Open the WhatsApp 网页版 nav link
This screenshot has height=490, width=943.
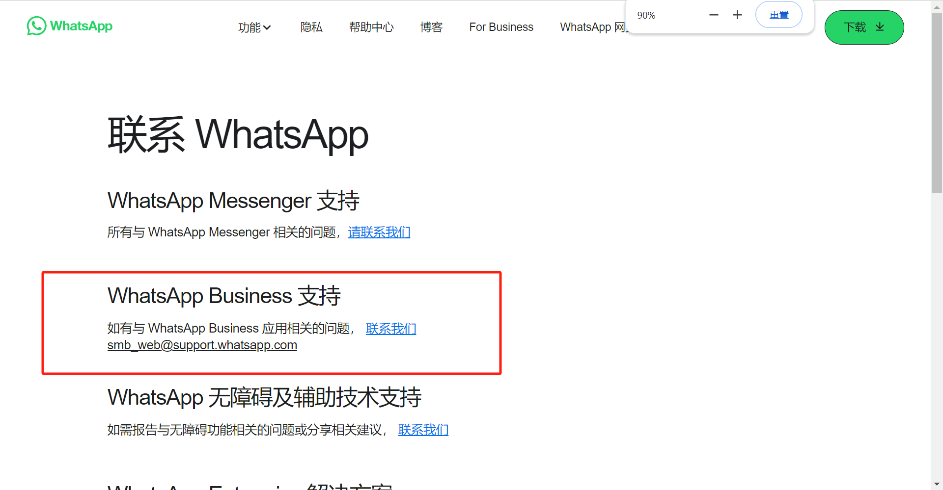tap(592, 27)
